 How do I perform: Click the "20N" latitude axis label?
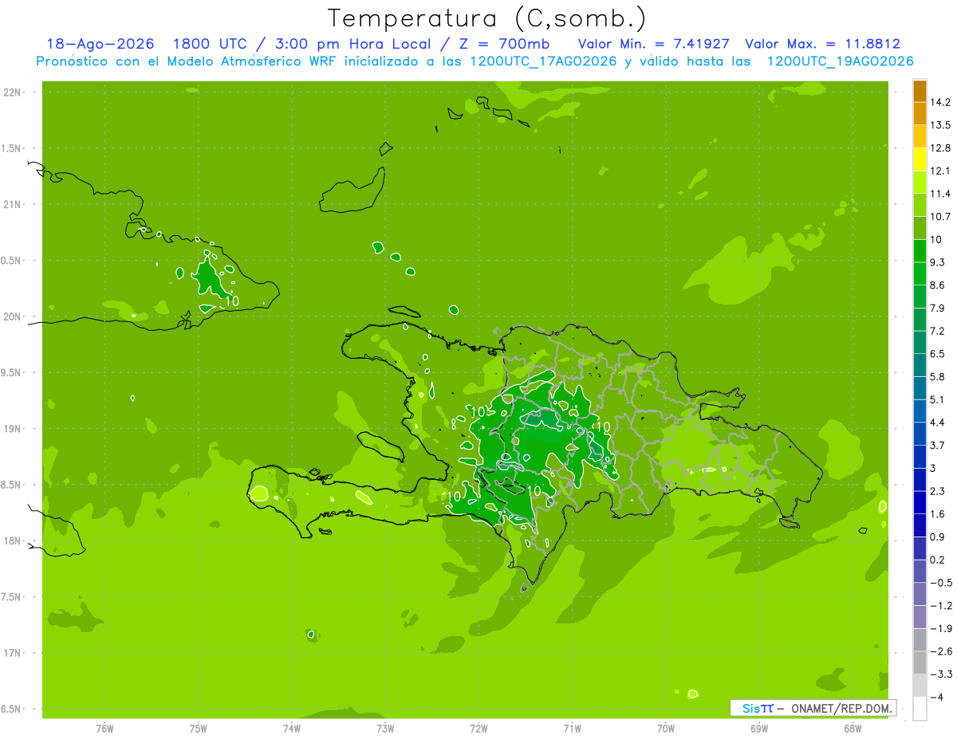pos(13,316)
